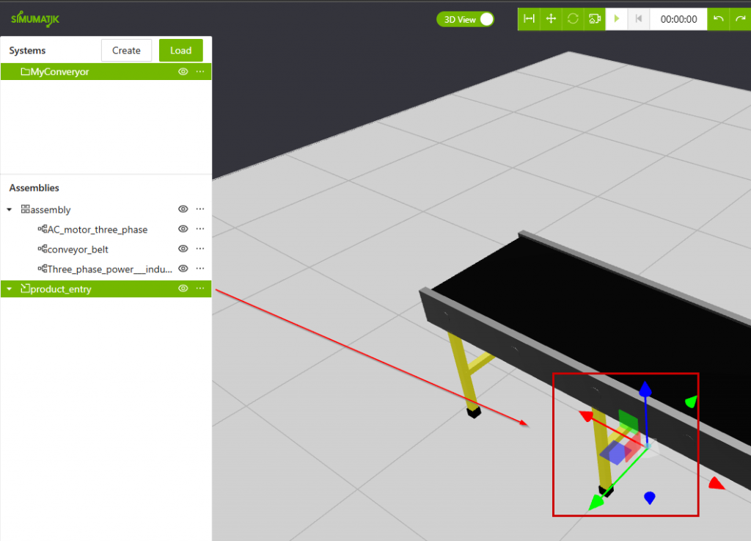Viewport: 751px width, 541px height.
Task: Open more options for MyConveryor
Action: [x=200, y=72]
